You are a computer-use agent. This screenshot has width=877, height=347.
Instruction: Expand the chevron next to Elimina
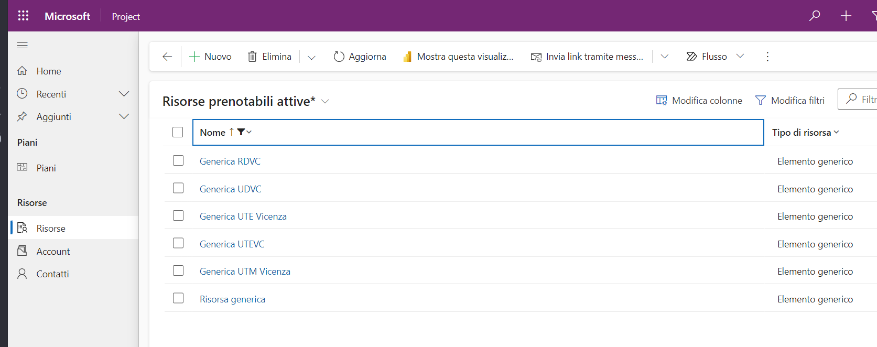point(311,57)
